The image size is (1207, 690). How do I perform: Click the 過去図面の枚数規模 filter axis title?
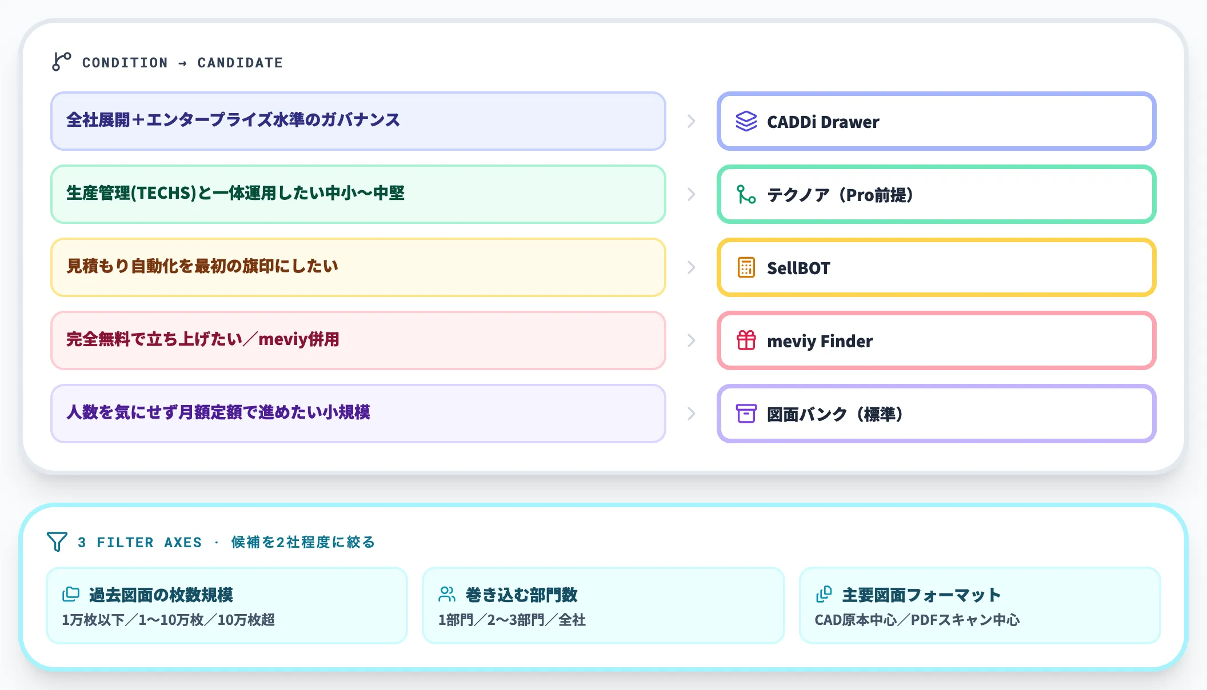click(161, 595)
